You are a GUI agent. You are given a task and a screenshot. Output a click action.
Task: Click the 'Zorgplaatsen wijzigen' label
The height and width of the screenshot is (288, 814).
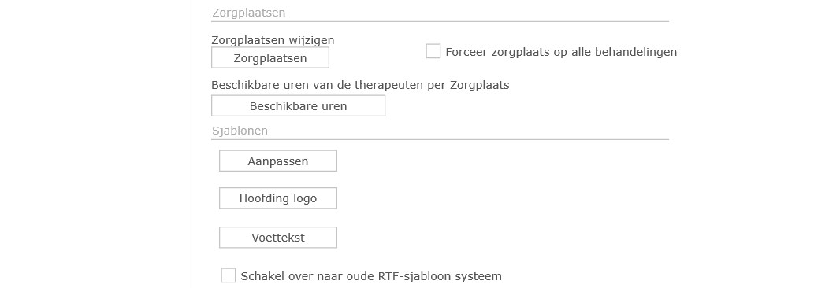pyautogui.click(x=273, y=40)
